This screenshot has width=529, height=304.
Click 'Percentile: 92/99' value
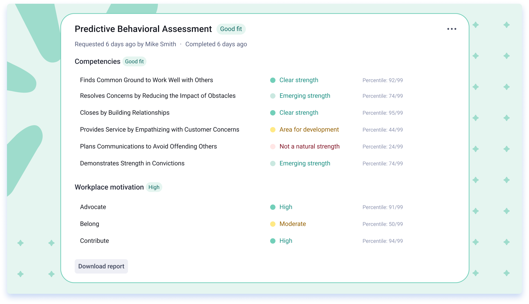pyautogui.click(x=383, y=80)
